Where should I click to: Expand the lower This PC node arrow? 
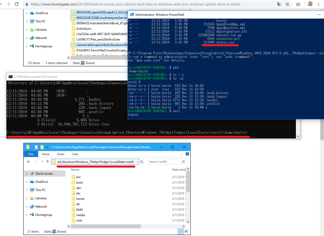coord(27,190)
